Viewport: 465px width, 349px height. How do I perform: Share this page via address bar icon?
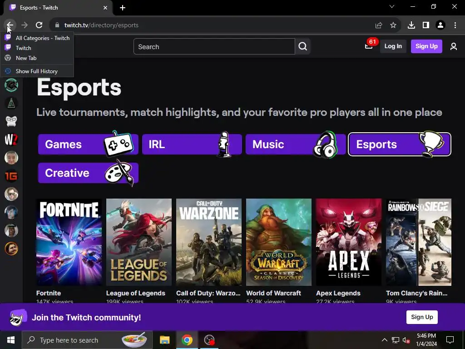click(x=379, y=25)
